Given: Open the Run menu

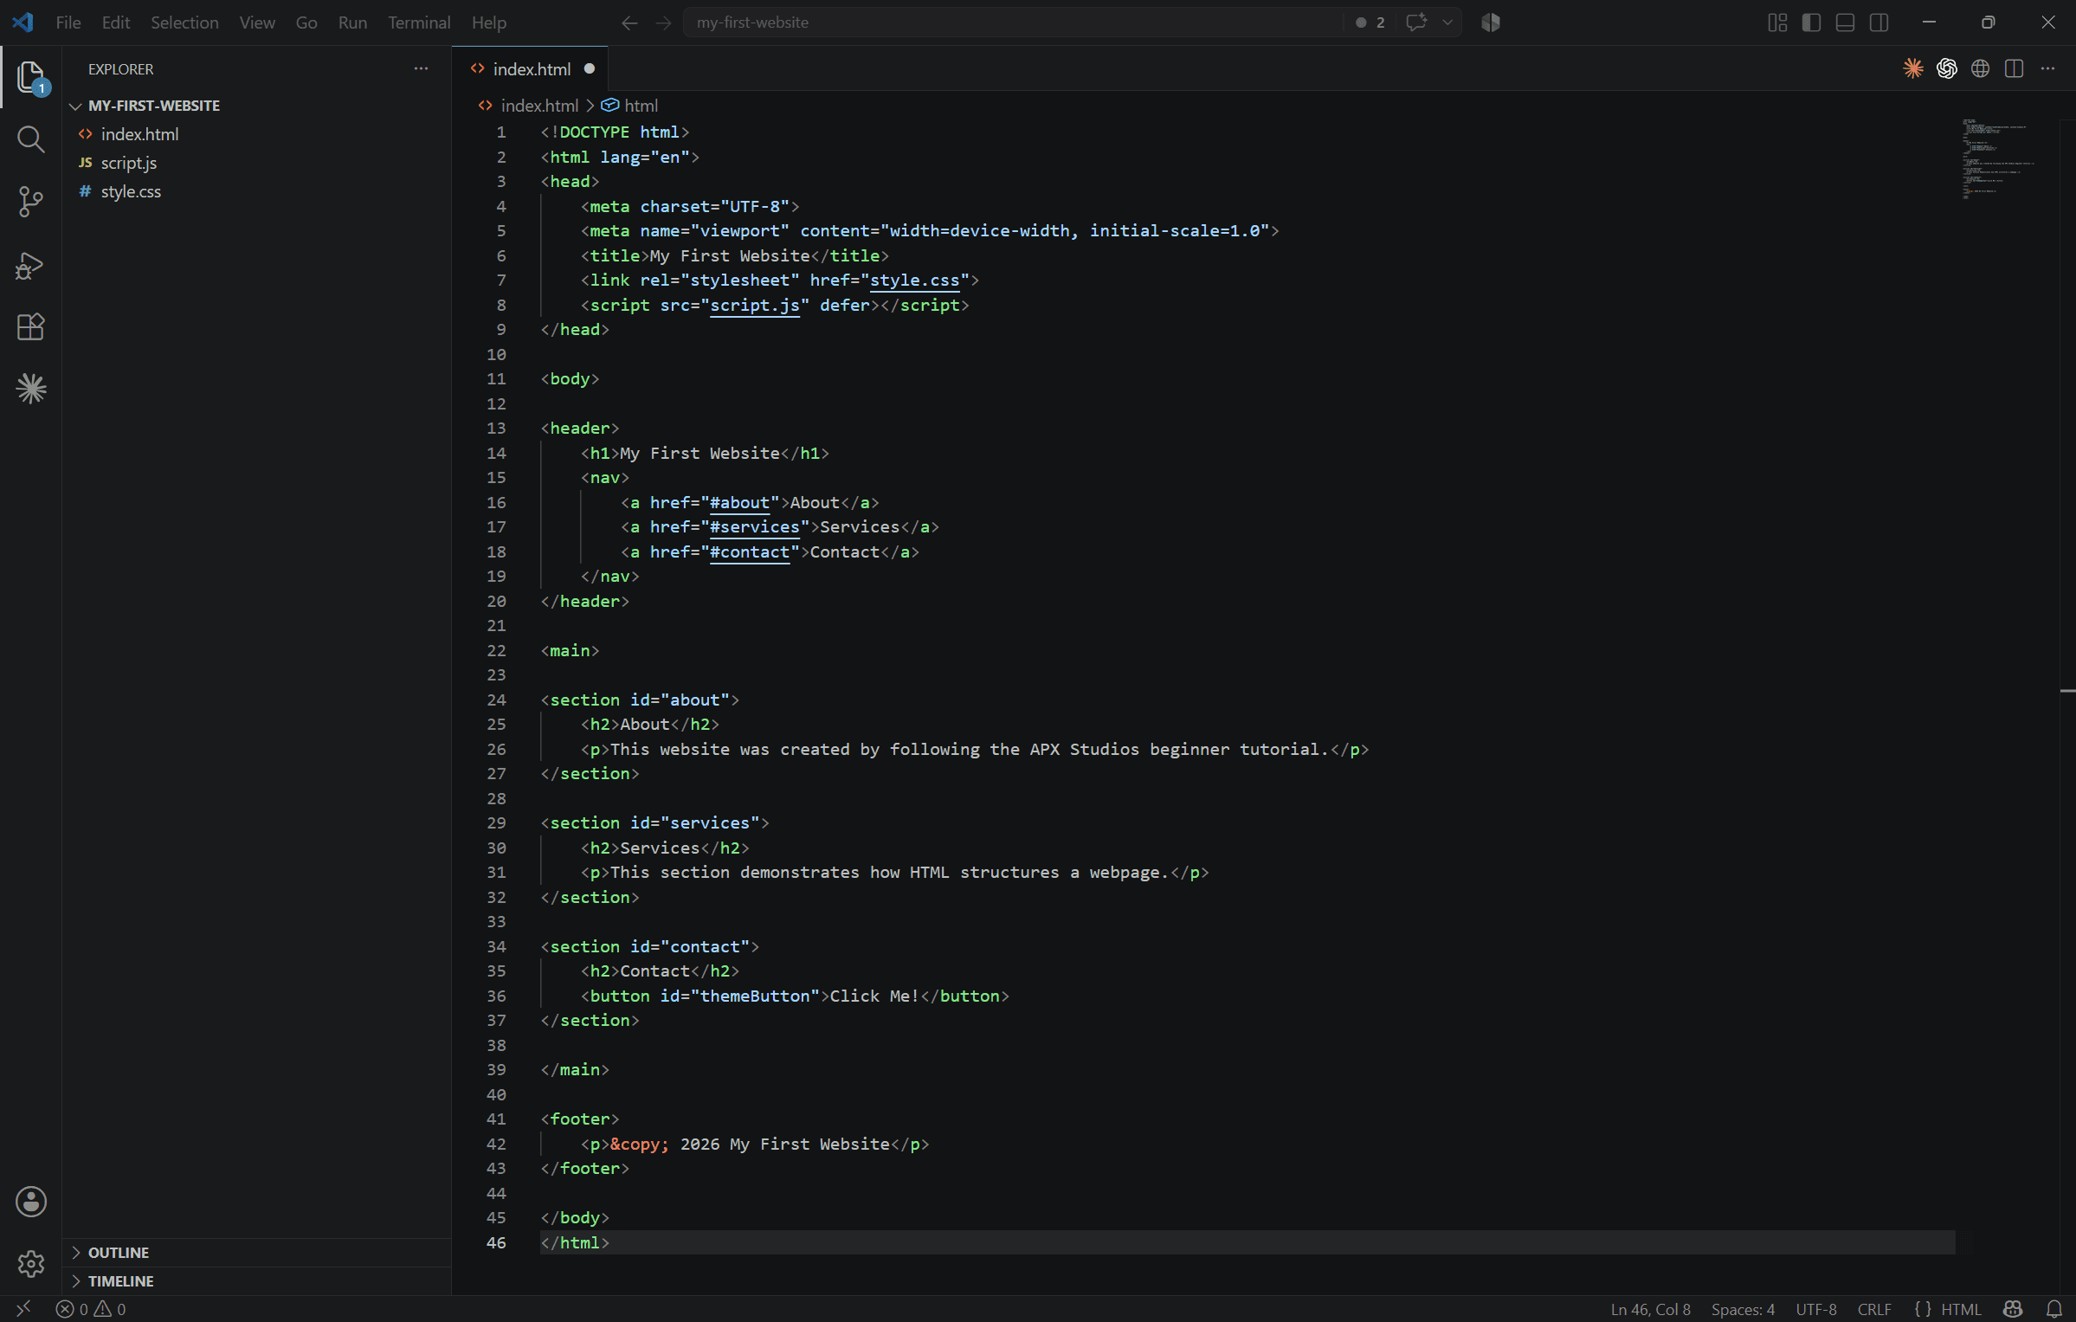Looking at the screenshot, I should (x=352, y=23).
